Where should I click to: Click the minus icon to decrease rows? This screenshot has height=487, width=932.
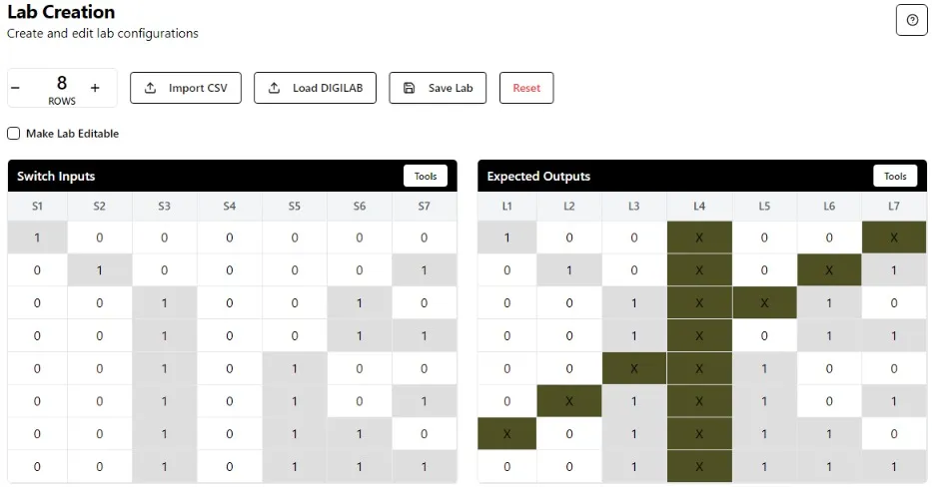(x=16, y=88)
